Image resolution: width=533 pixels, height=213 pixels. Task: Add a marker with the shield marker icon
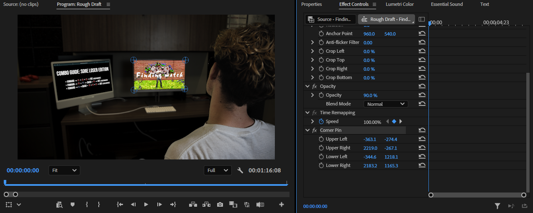tap(72, 205)
